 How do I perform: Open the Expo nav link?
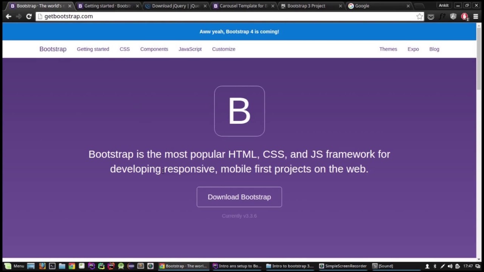coord(413,49)
